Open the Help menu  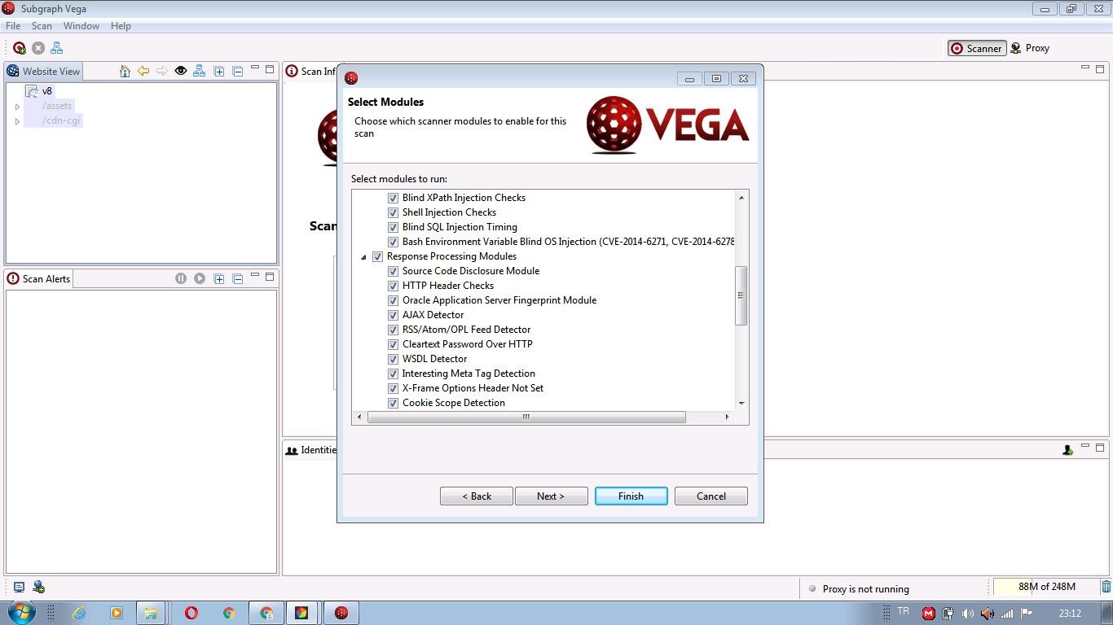click(x=121, y=26)
